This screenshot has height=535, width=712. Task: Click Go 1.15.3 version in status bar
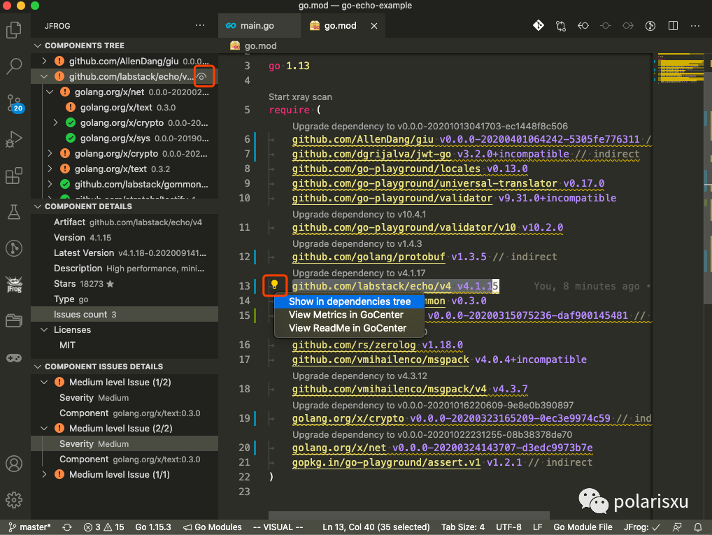[153, 527]
